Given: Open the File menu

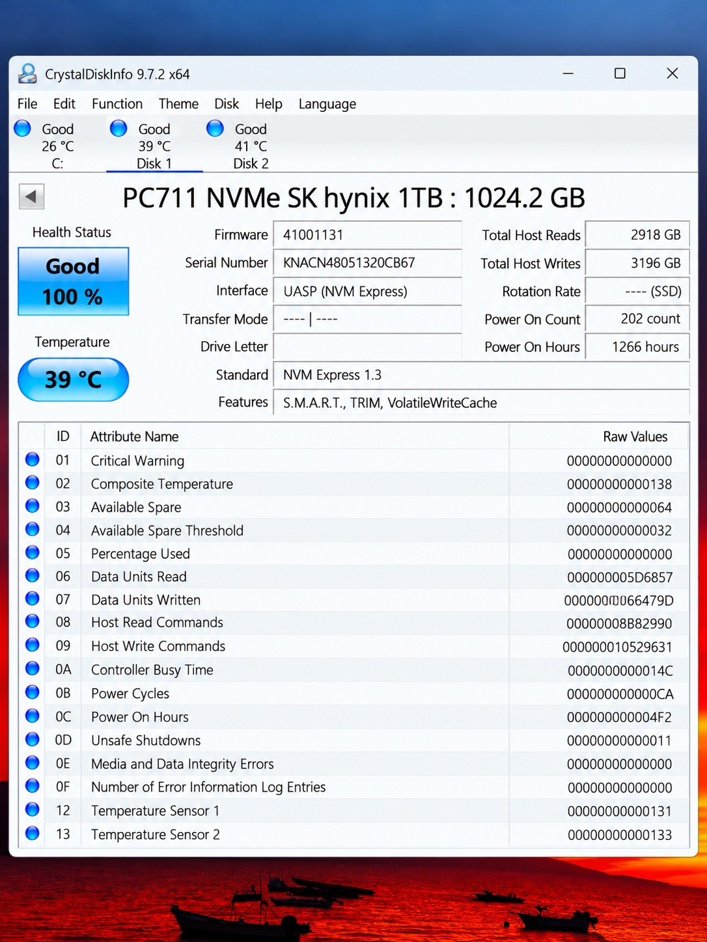Looking at the screenshot, I should (27, 104).
